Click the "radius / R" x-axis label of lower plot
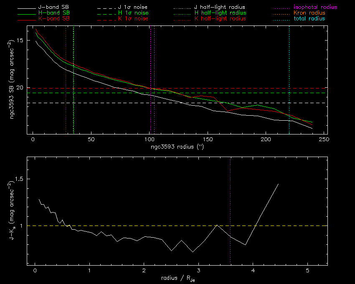The image size is (355, 284). (177, 279)
